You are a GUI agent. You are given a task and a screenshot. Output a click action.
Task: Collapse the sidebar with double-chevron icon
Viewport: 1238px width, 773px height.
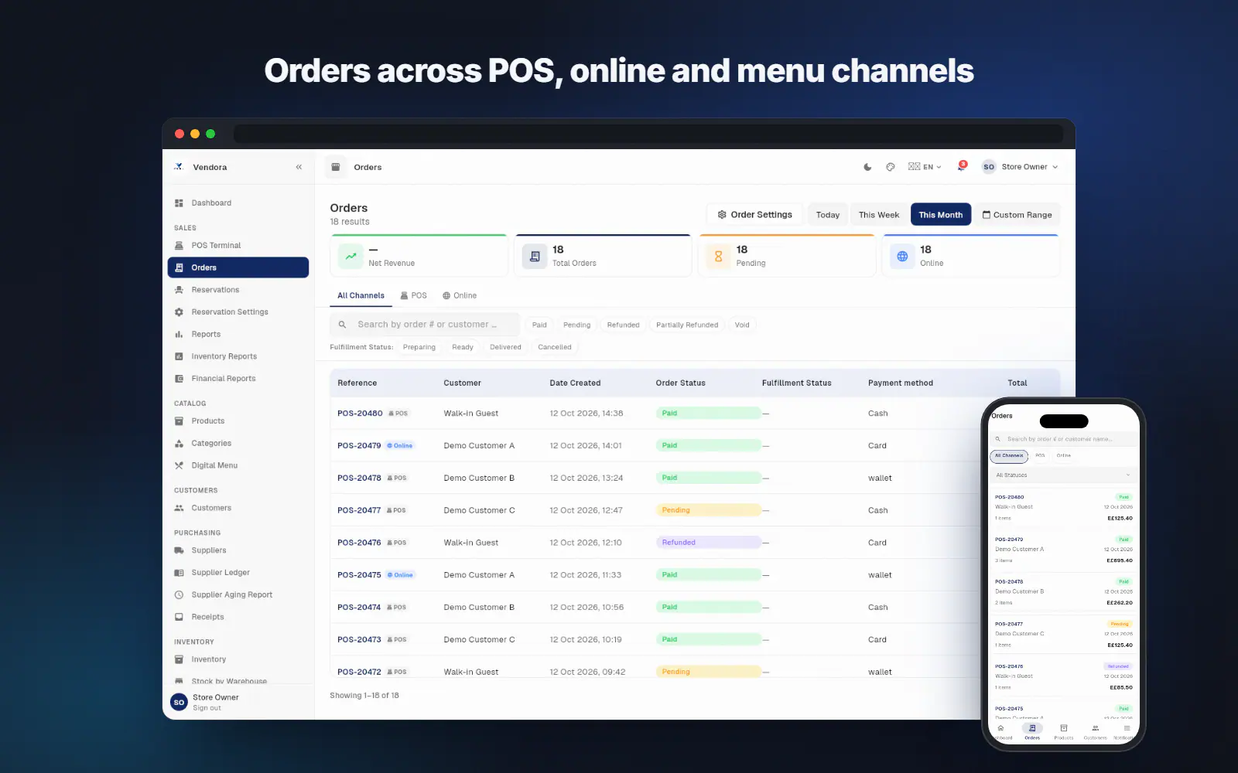pyautogui.click(x=299, y=167)
